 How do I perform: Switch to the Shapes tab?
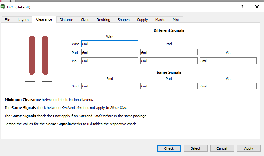[x=124, y=20]
